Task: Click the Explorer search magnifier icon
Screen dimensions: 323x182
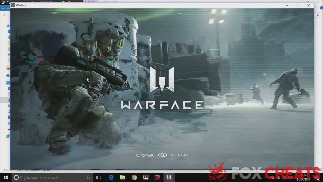Action: (318, 15)
